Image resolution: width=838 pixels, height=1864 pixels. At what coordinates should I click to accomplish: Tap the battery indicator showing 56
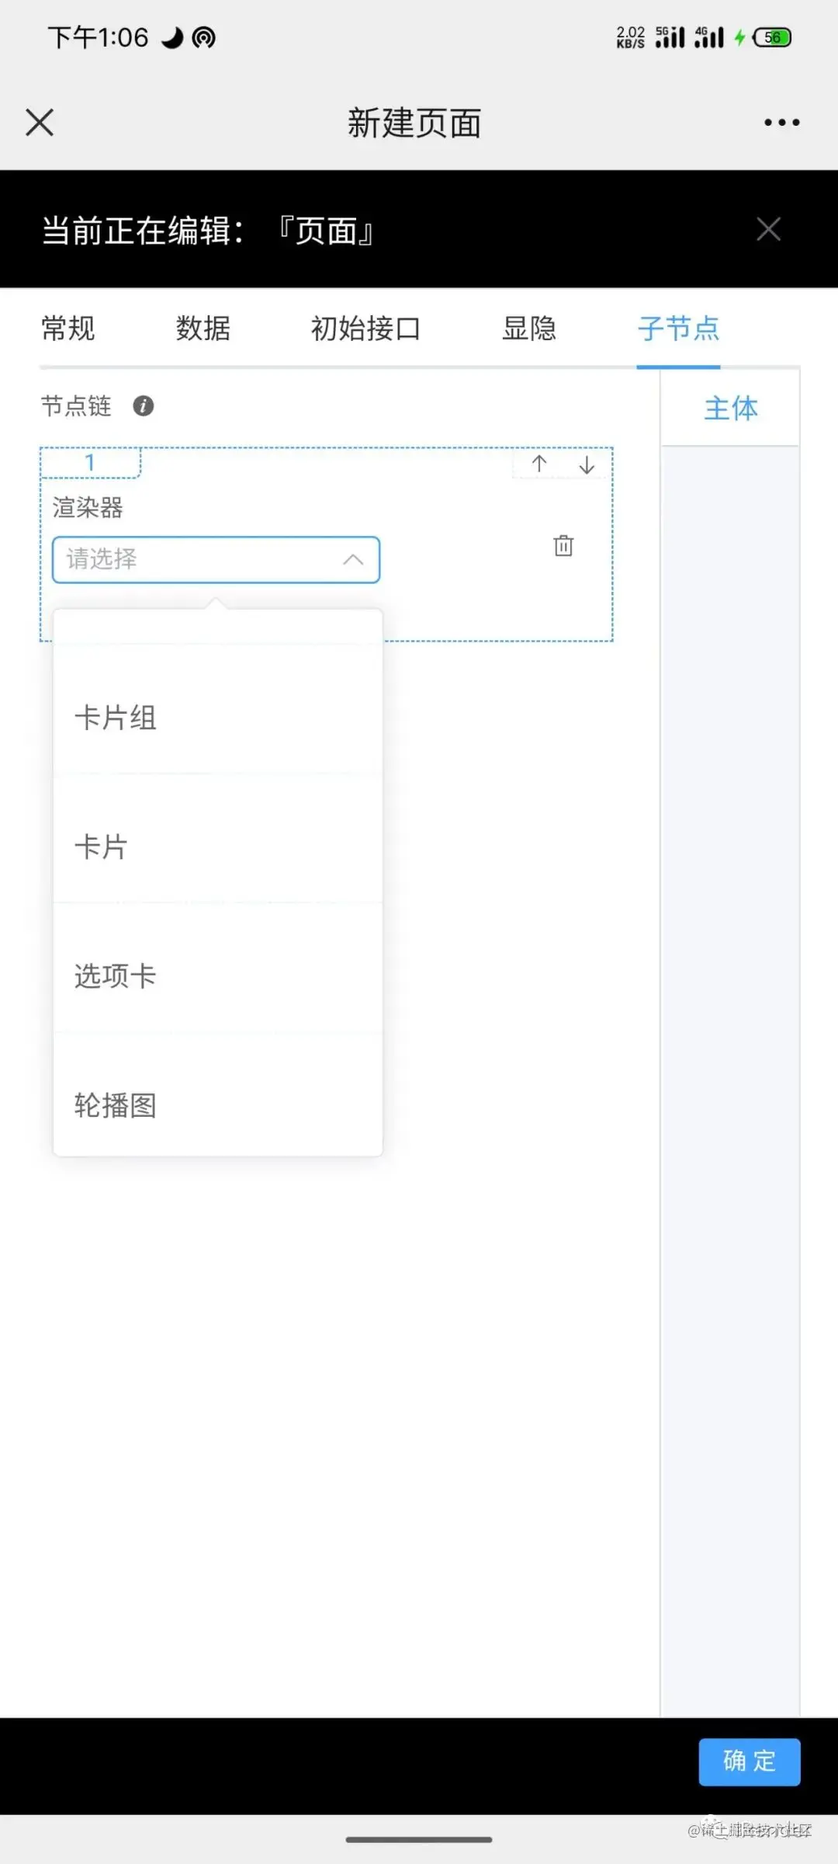770,37
